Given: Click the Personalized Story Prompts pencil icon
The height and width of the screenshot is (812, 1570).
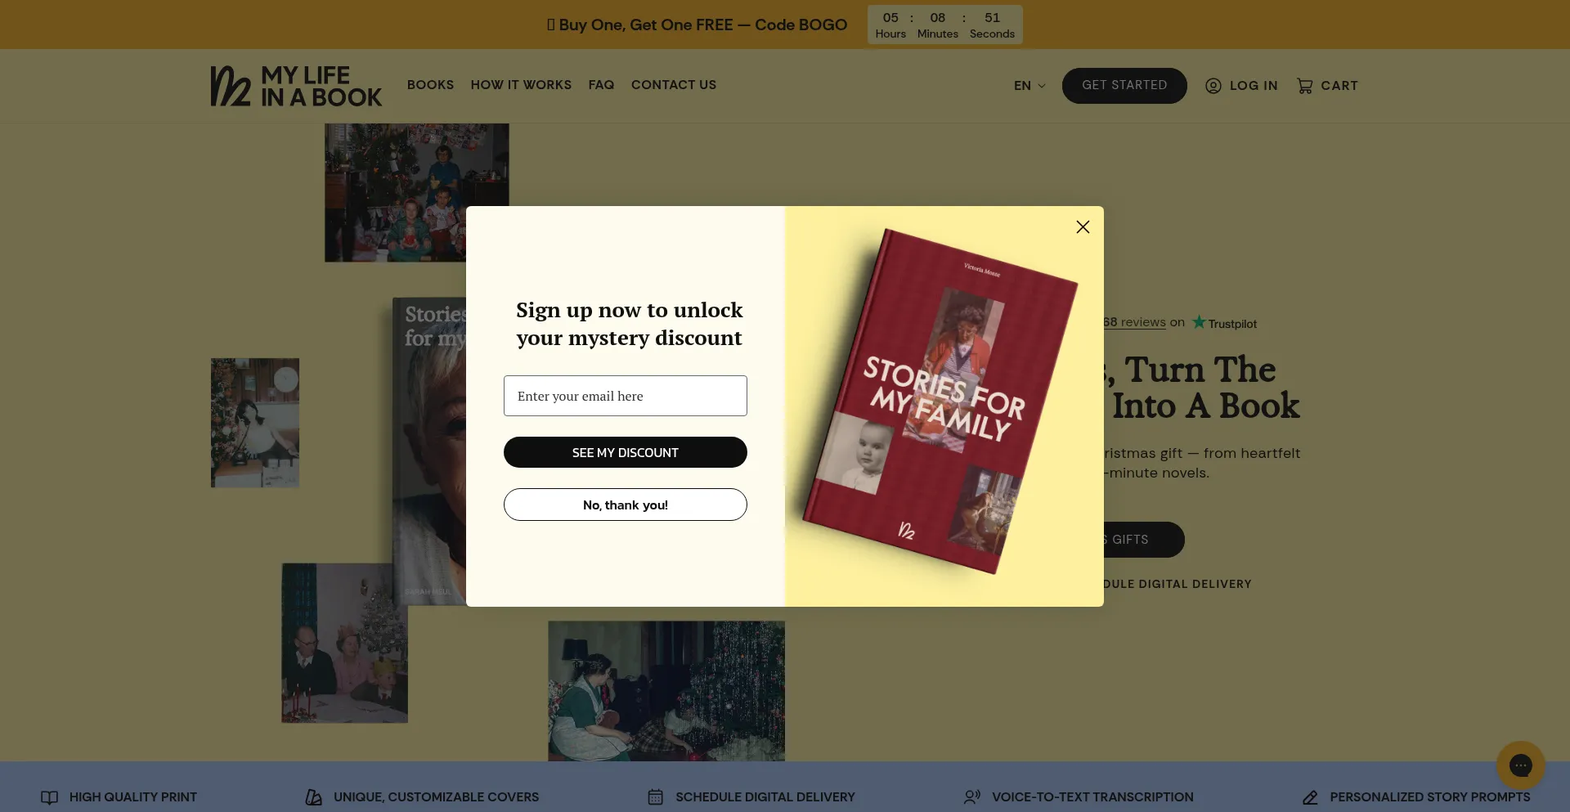Looking at the screenshot, I should (x=1310, y=797).
